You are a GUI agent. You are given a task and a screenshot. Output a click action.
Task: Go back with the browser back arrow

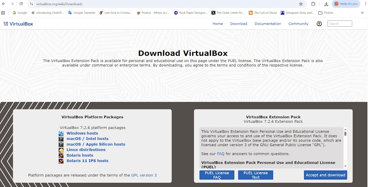tap(4, 4)
